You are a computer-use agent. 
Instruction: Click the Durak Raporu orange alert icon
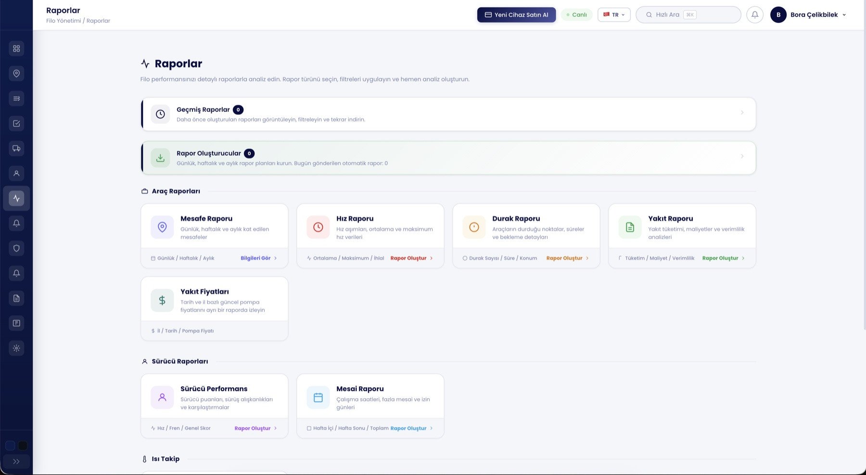click(x=474, y=227)
